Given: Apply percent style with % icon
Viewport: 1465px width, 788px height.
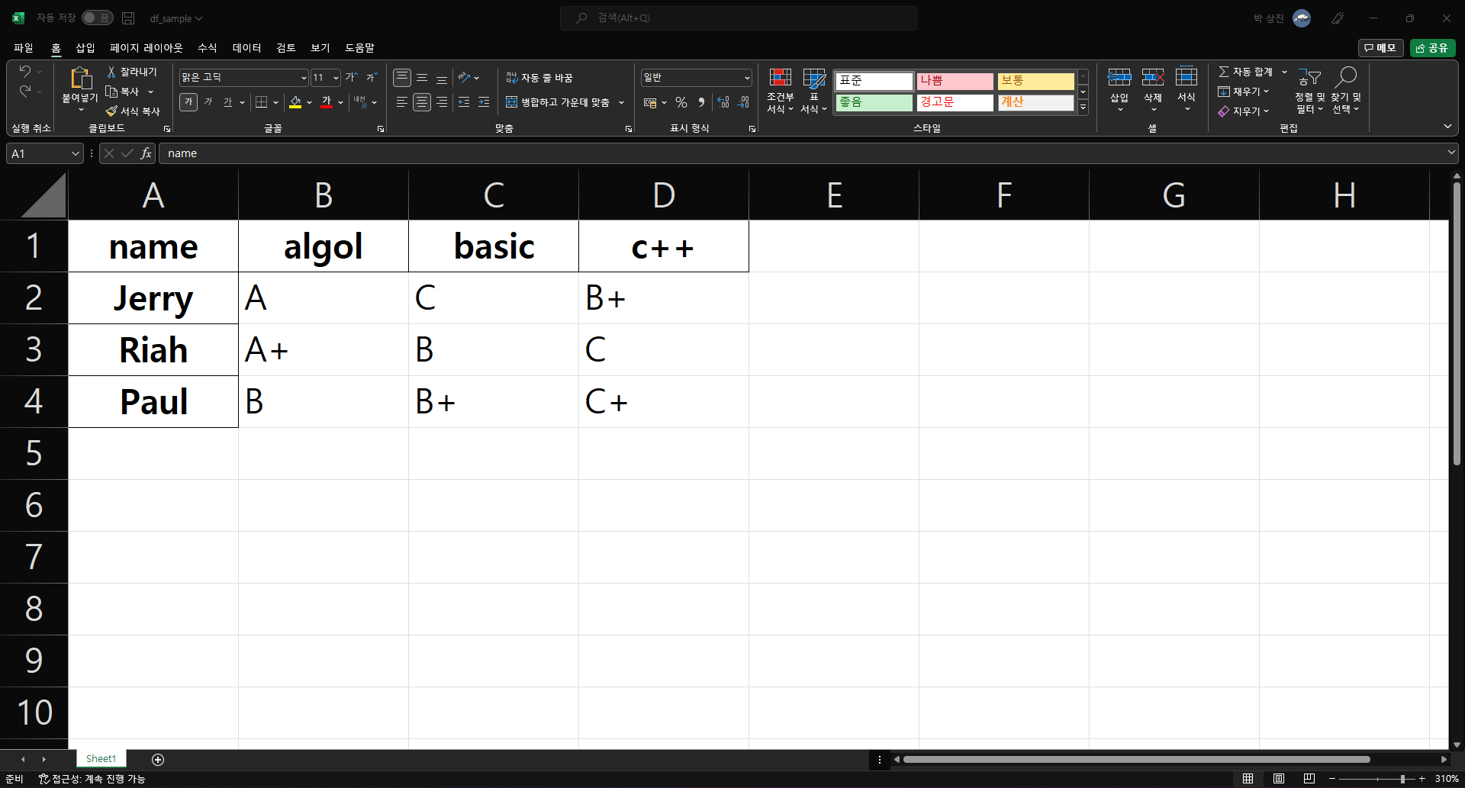Looking at the screenshot, I should tap(681, 102).
